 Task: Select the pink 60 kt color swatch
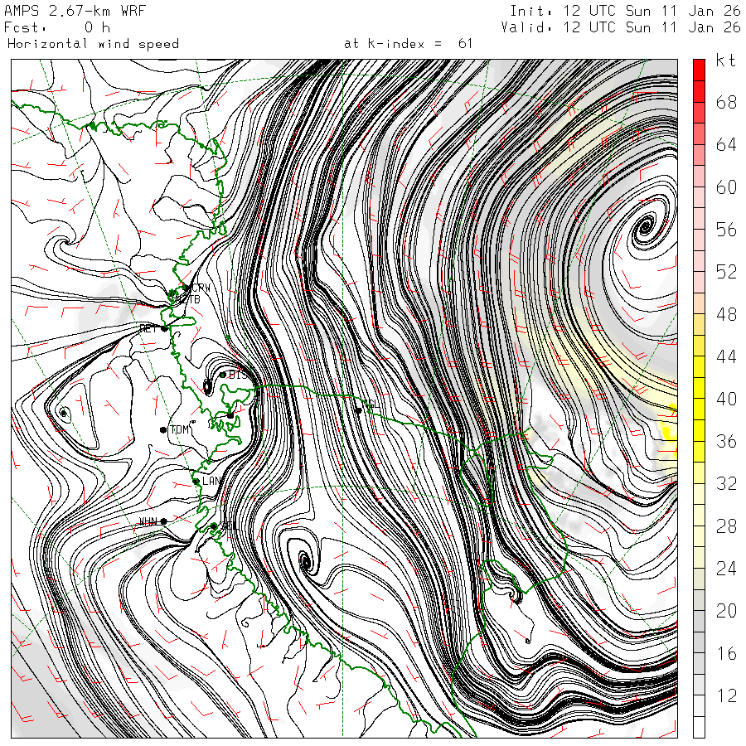click(699, 176)
